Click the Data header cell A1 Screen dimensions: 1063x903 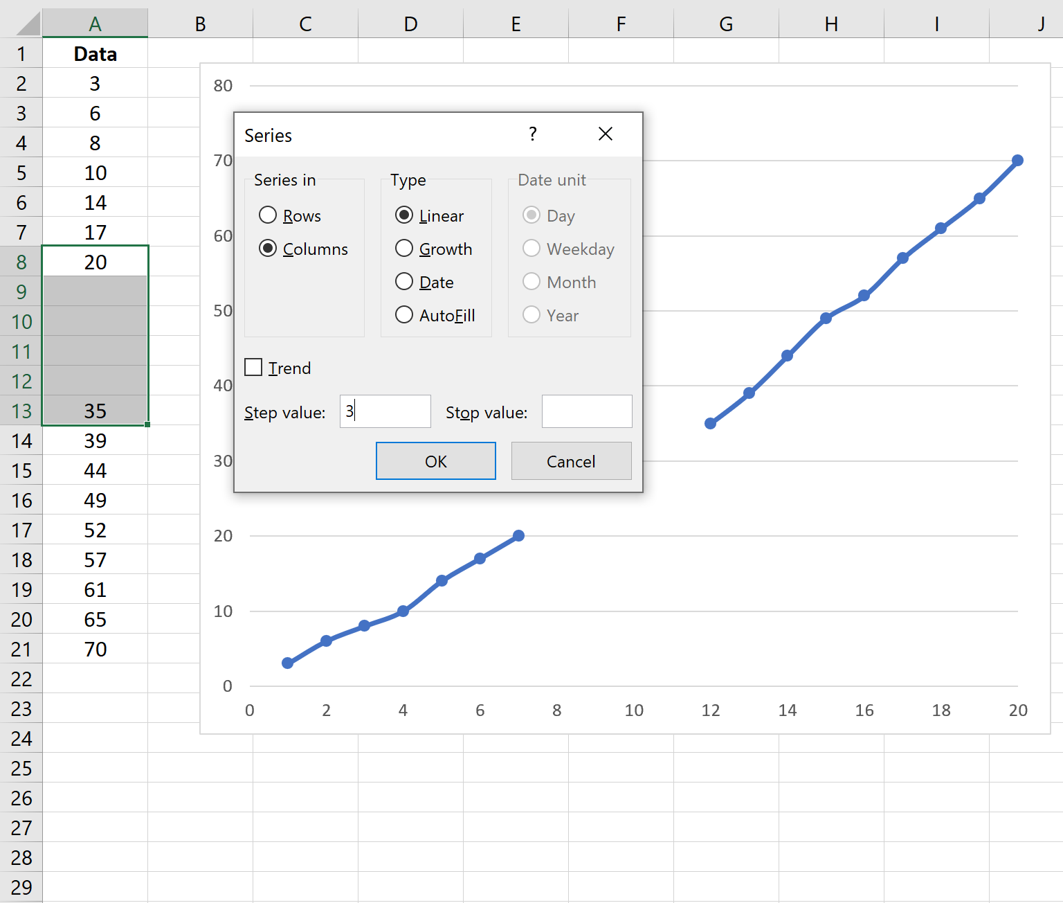click(x=96, y=54)
